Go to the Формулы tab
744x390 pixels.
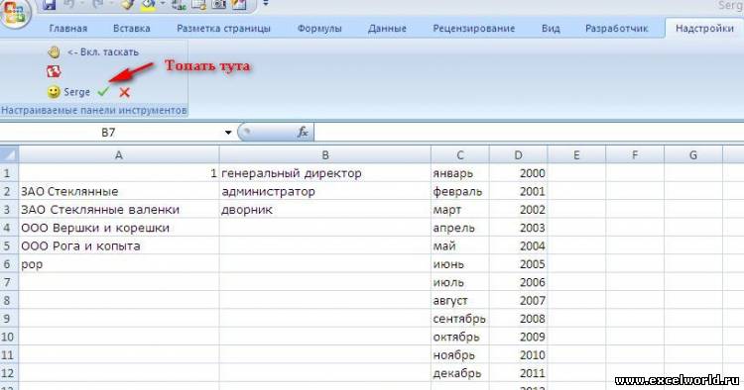pos(319,29)
